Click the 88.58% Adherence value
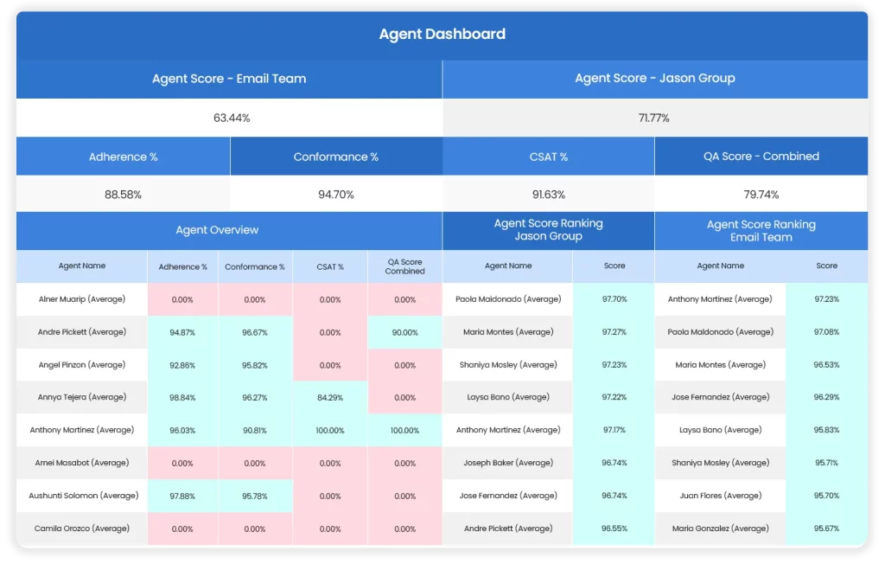This screenshot has height=564, width=885. (123, 195)
